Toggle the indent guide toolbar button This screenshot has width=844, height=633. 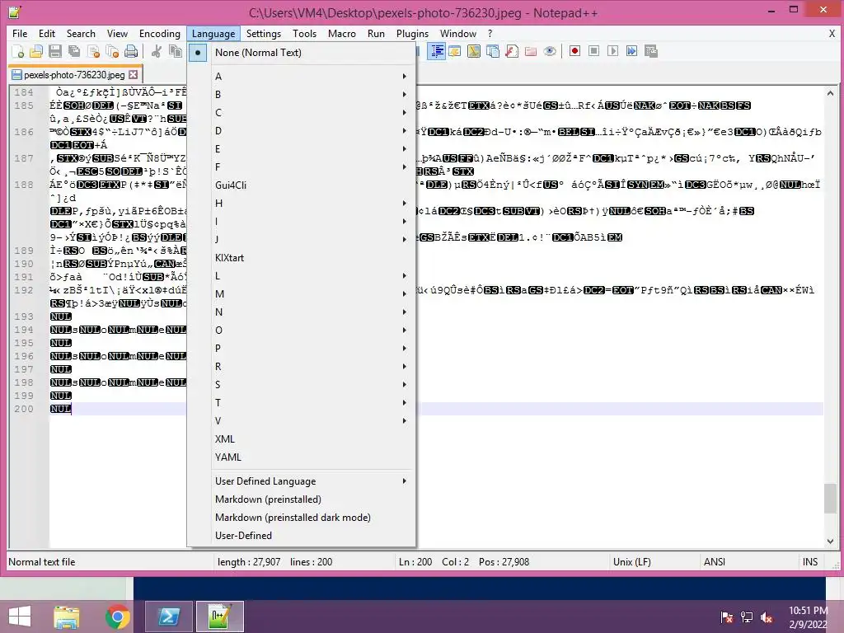[x=437, y=51]
